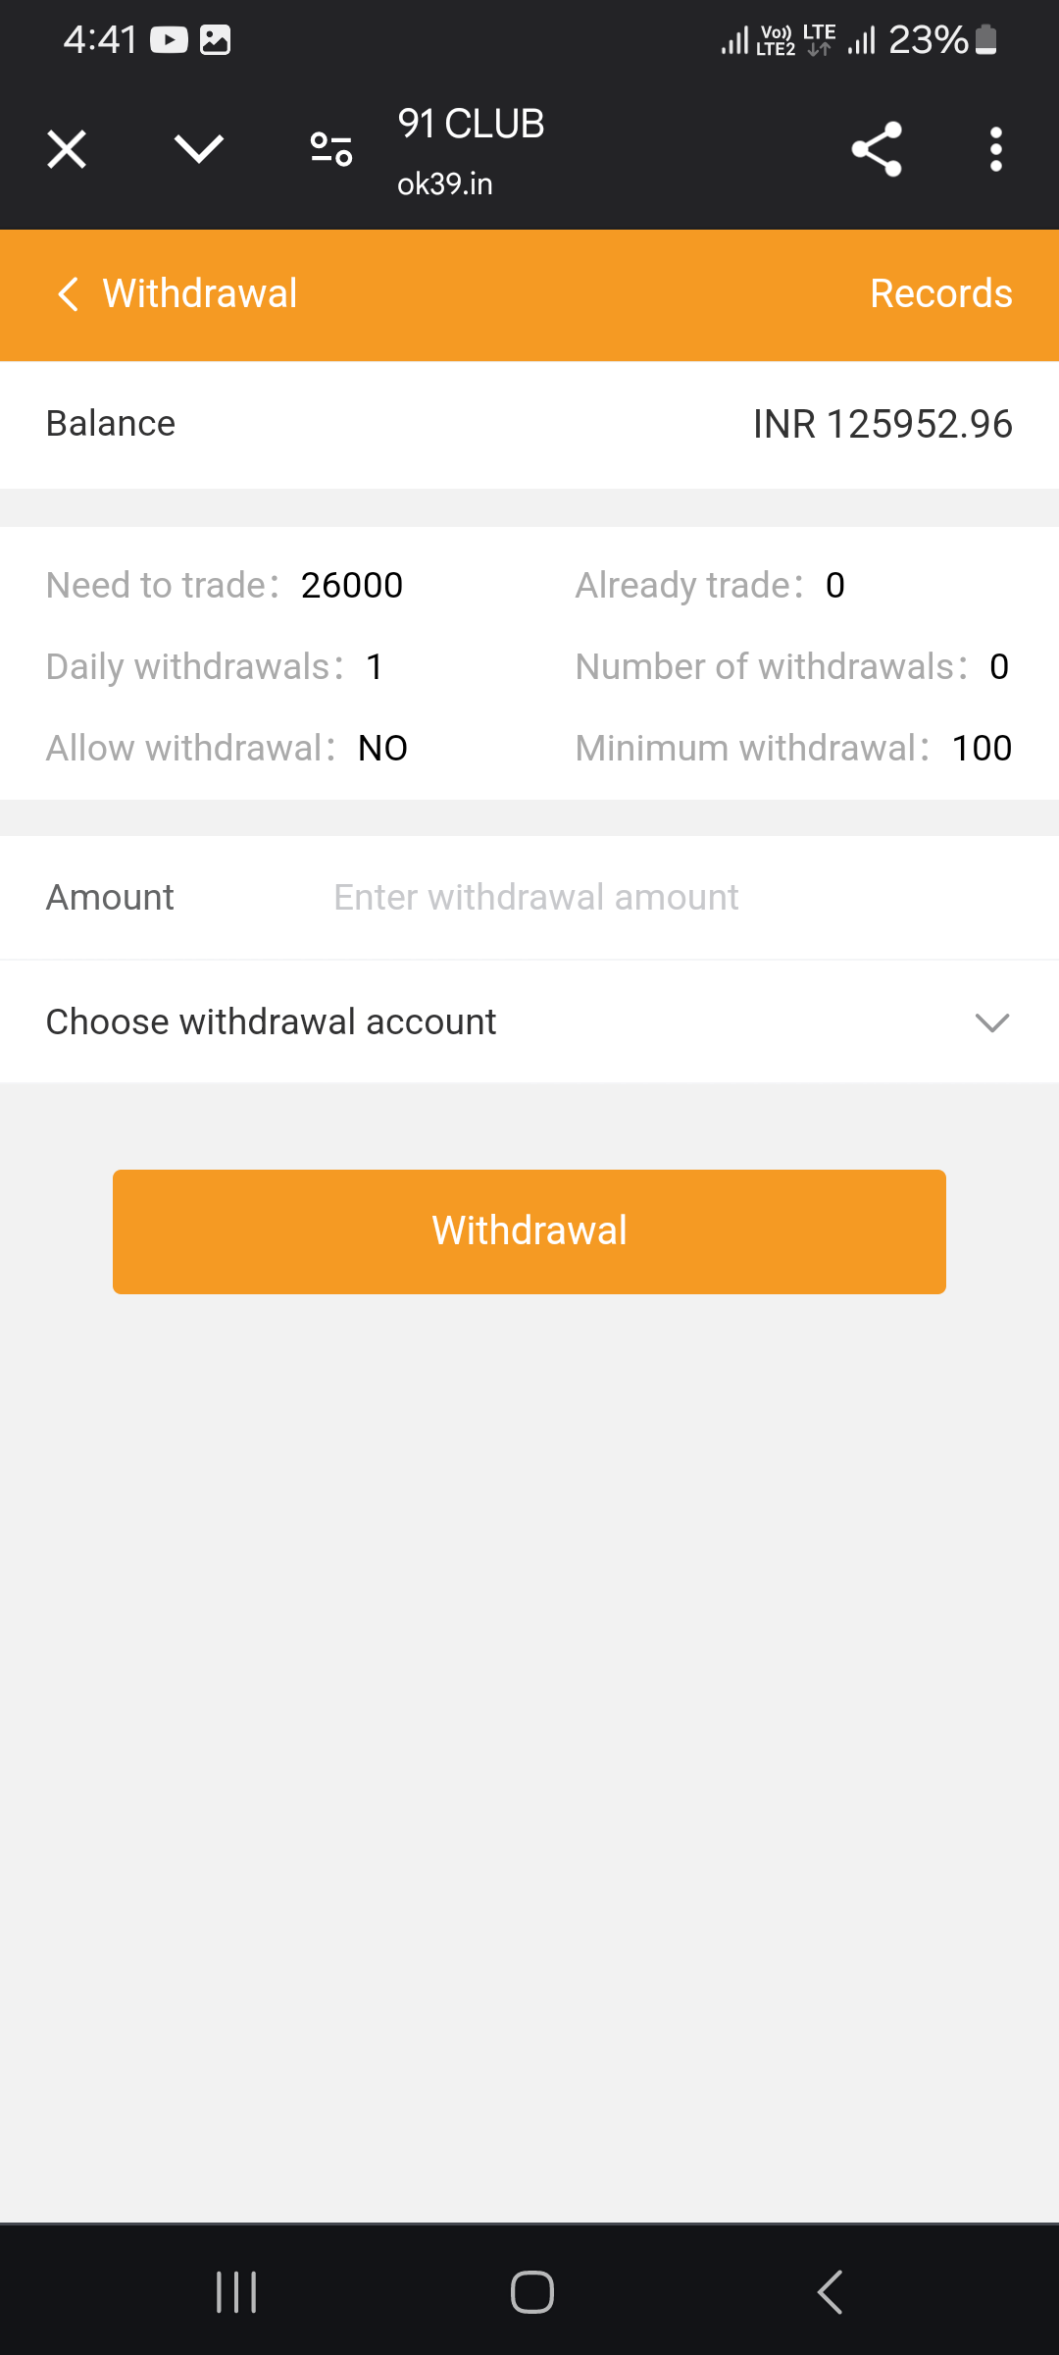Open the Records page
Screen dimensions: 1059x2355
pos(940,293)
